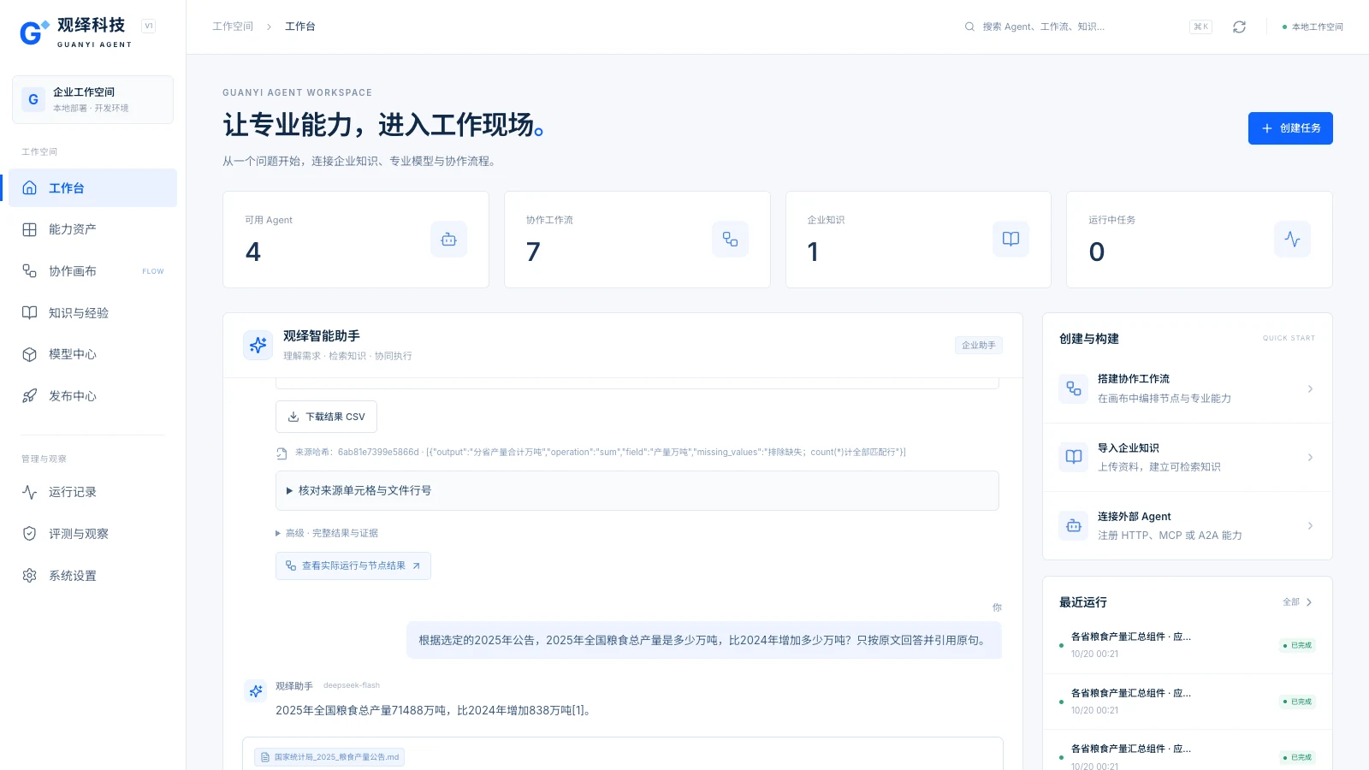The width and height of the screenshot is (1369, 770).
Task: Click the V1 version badge
Action: click(x=149, y=27)
